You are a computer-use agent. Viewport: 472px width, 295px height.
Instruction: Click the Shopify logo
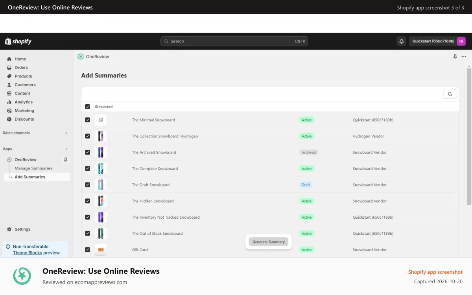[18, 41]
